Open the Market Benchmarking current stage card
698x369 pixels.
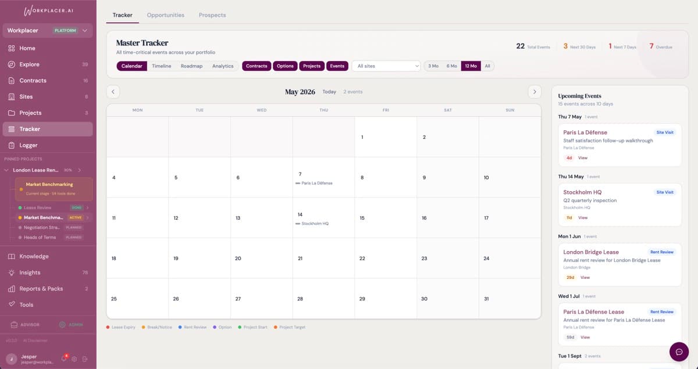54,188
